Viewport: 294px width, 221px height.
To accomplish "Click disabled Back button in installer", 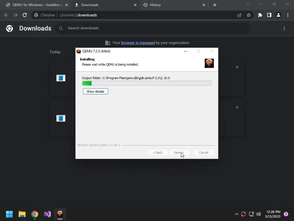I will pos(158,153).
